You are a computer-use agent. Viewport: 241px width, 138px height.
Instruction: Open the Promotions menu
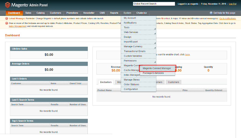point(72,13)
